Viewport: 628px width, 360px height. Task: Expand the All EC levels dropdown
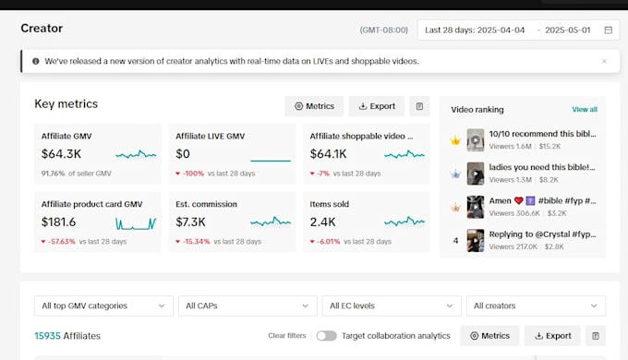pyautogui.click(x=392, y=306)
